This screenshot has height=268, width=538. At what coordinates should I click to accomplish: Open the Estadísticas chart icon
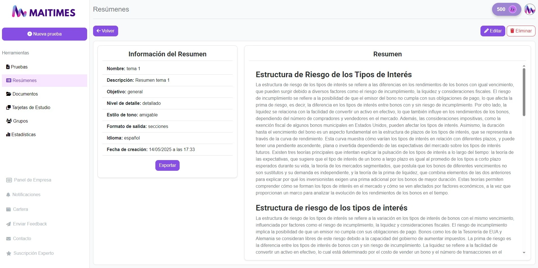8,134
